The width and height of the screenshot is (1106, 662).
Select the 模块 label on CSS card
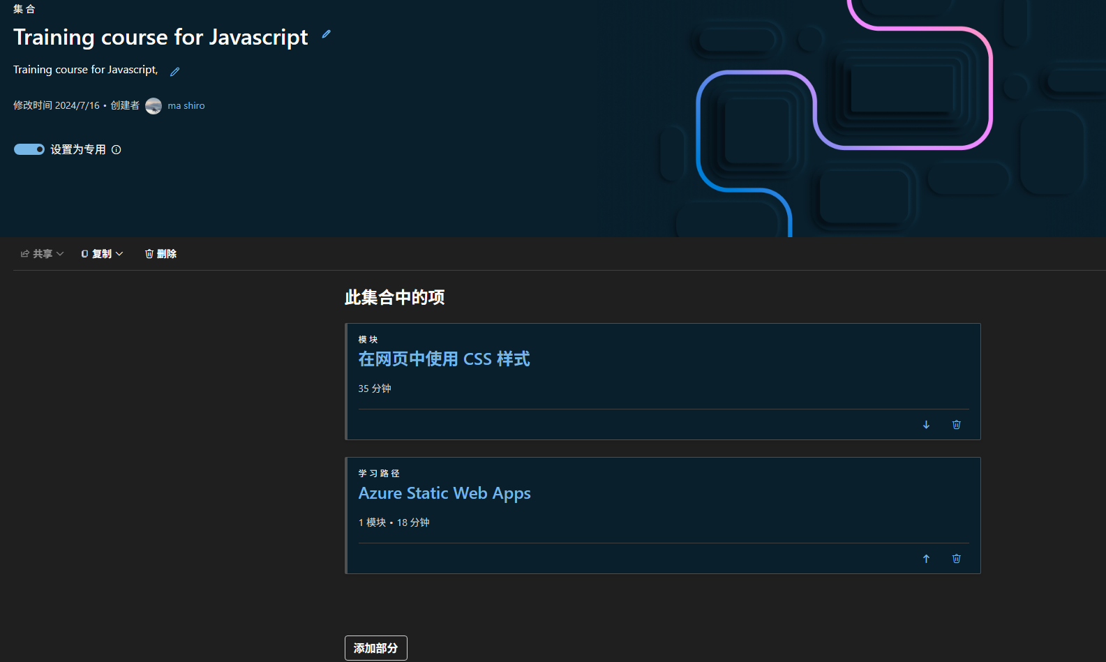tap(368, 340)
